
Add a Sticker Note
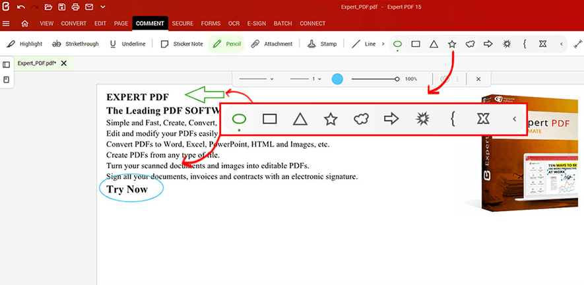[181, 44]
